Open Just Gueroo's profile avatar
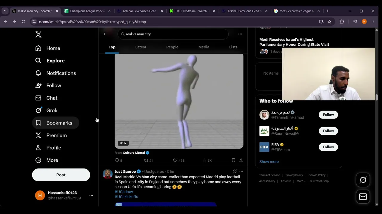The width and height of the screenshot is (382, 214). tap(108, 174)
